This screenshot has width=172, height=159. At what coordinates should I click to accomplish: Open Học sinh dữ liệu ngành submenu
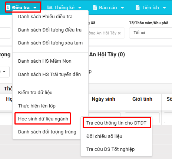click(43, 119)
